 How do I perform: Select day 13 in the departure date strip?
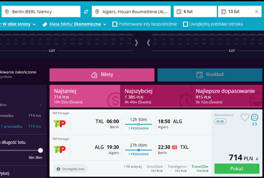(x=72, y=41)
